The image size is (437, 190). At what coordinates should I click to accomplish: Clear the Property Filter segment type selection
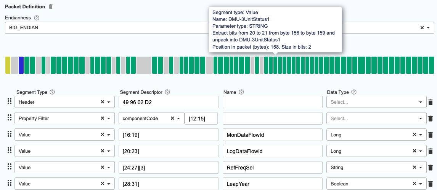tap(102, 119)
